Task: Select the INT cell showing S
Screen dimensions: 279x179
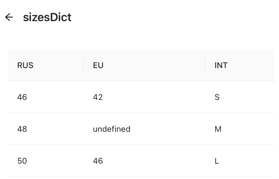Action: click(x=217, y=97)
